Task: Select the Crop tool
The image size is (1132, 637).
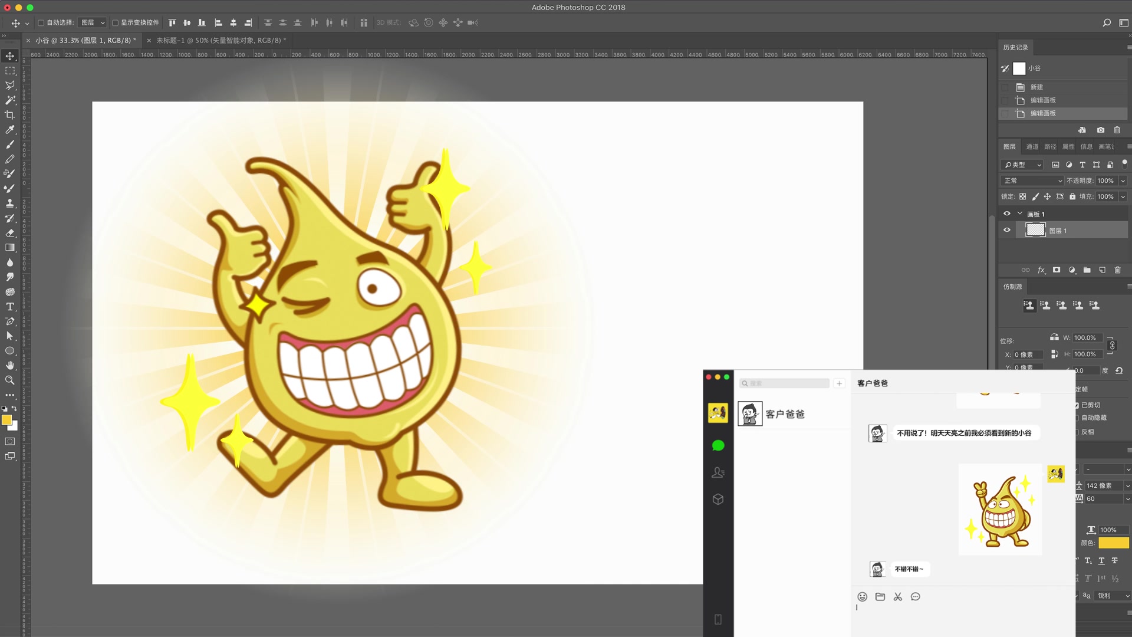Action: [x=10, y=115]
